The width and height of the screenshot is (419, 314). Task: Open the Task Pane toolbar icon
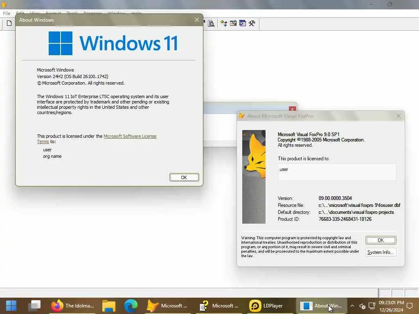point(242,23)
